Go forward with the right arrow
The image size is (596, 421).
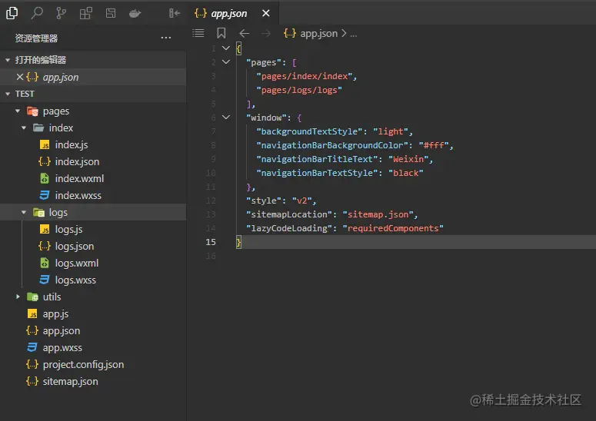(x=266, y=33)
